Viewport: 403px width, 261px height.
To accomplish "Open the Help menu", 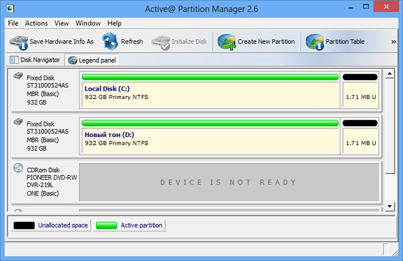I will [114, 23].
